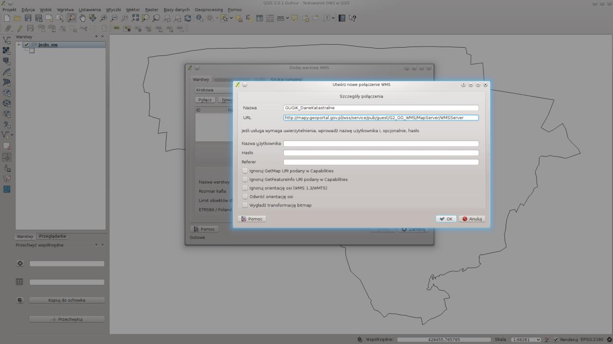The width and height of the screenshot is (613, 344).
Task: Open measure tool dropdown arrow
Action: coord(287,18)
